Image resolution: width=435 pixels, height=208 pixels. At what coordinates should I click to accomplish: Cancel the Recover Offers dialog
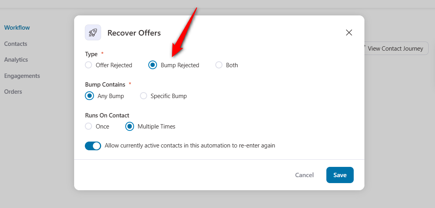[304, 175]
